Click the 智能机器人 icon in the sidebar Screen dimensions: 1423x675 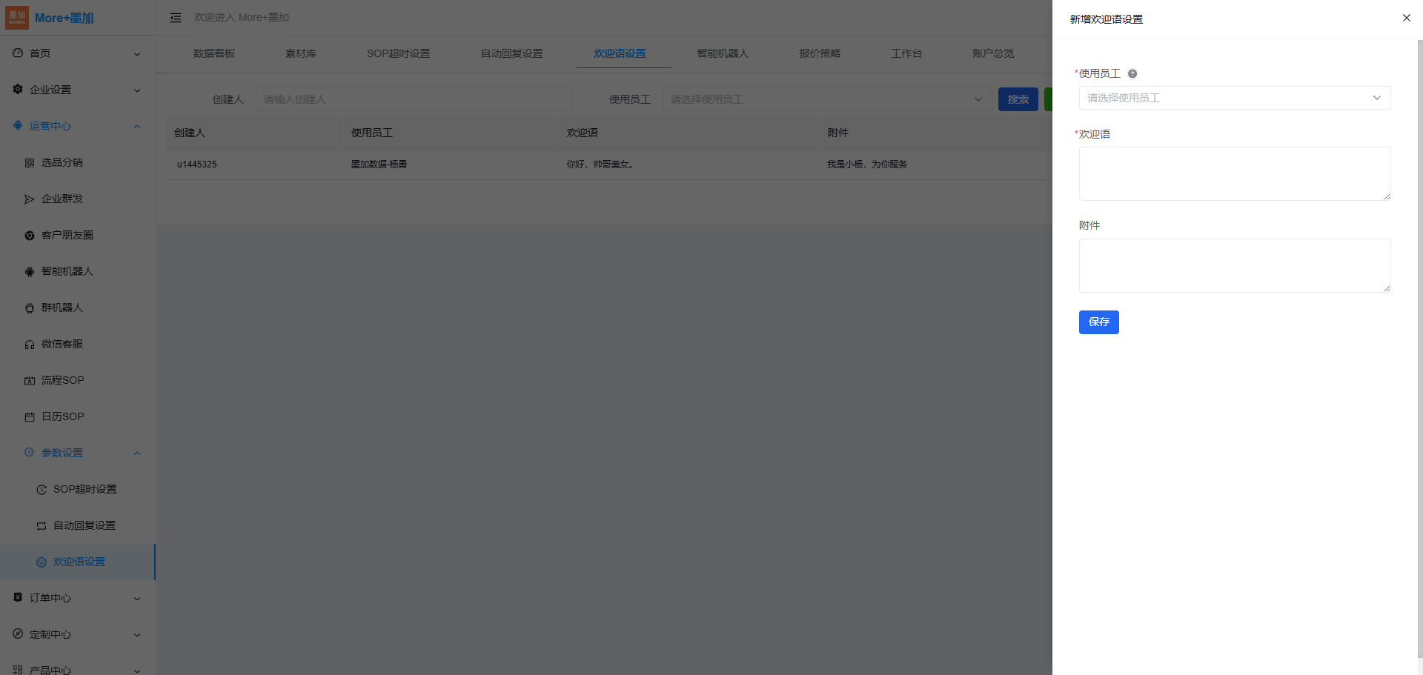(x=30, y=272)
